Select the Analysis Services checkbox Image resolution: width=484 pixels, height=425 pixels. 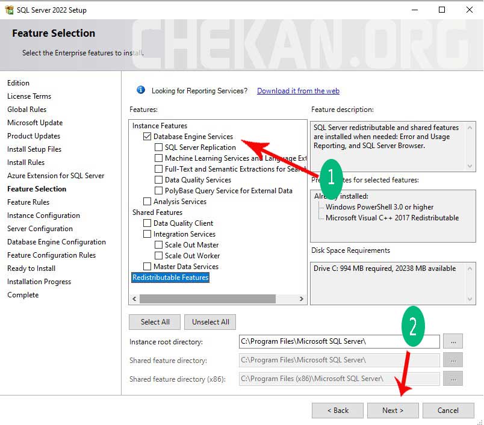coord(147,201)
